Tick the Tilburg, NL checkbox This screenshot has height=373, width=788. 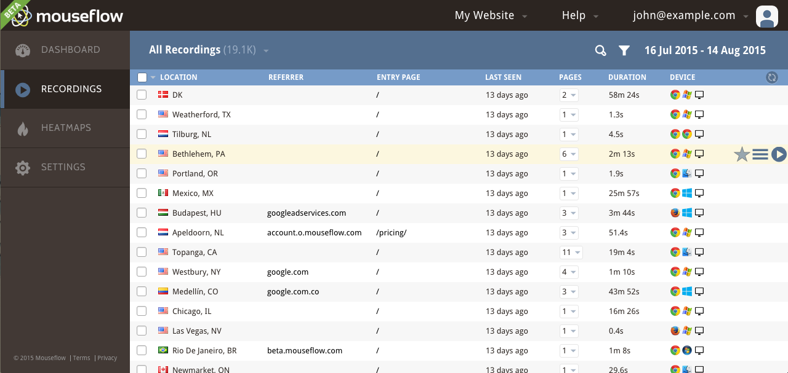pos(142,134)
